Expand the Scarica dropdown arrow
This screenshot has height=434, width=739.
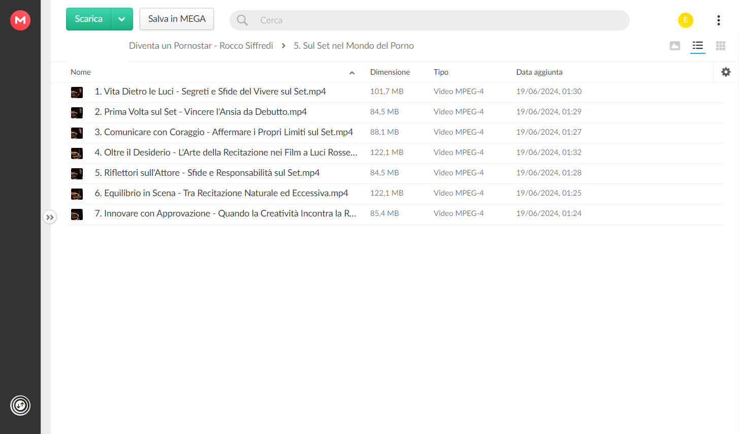(122, 19)
